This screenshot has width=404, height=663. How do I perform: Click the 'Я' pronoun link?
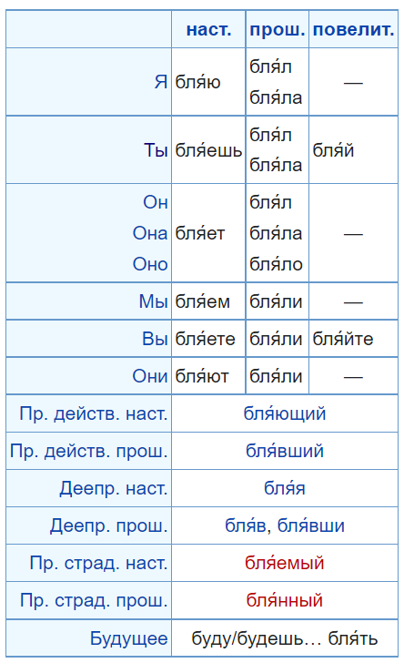pos(161,82)
